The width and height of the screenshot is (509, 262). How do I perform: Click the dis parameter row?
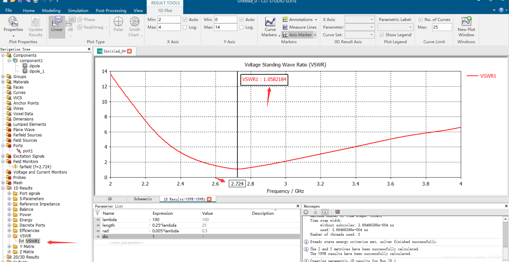click(x=197, y=237)
